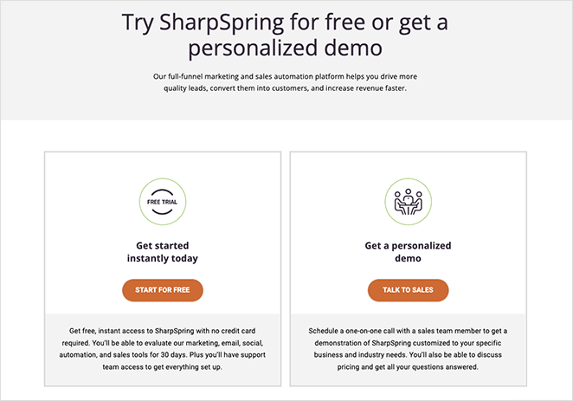Click the "Try SharpSpring for free" heading line

pyautogui.click(x=286, y=21)
